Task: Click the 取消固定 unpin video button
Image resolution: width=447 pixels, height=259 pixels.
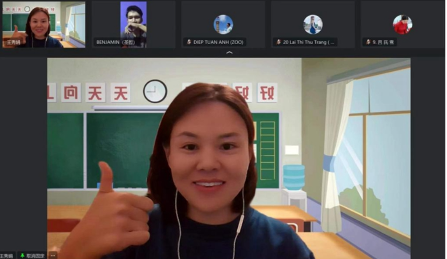Action: [x=32, y=256]
